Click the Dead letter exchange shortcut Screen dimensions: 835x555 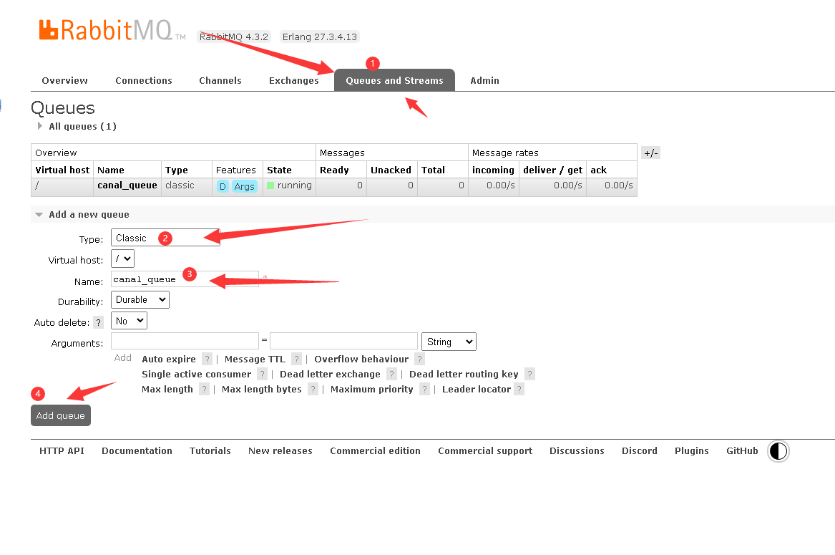click(x=330, y=375)
